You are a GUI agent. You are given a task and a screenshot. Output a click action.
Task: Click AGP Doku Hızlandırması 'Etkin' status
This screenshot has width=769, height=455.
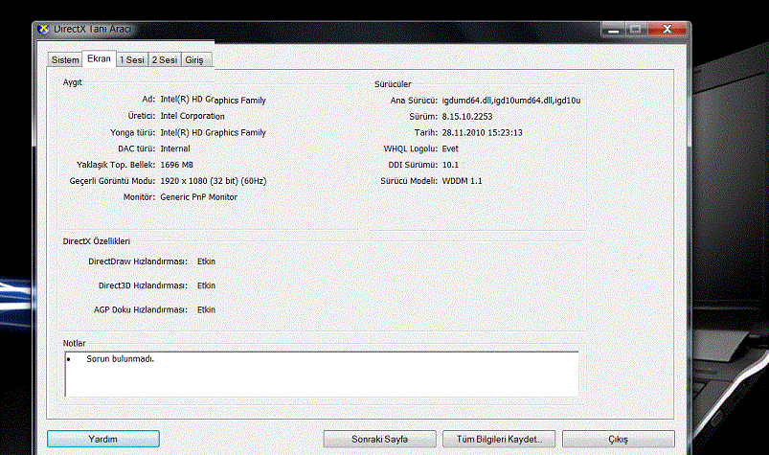(x=206, y=309)
